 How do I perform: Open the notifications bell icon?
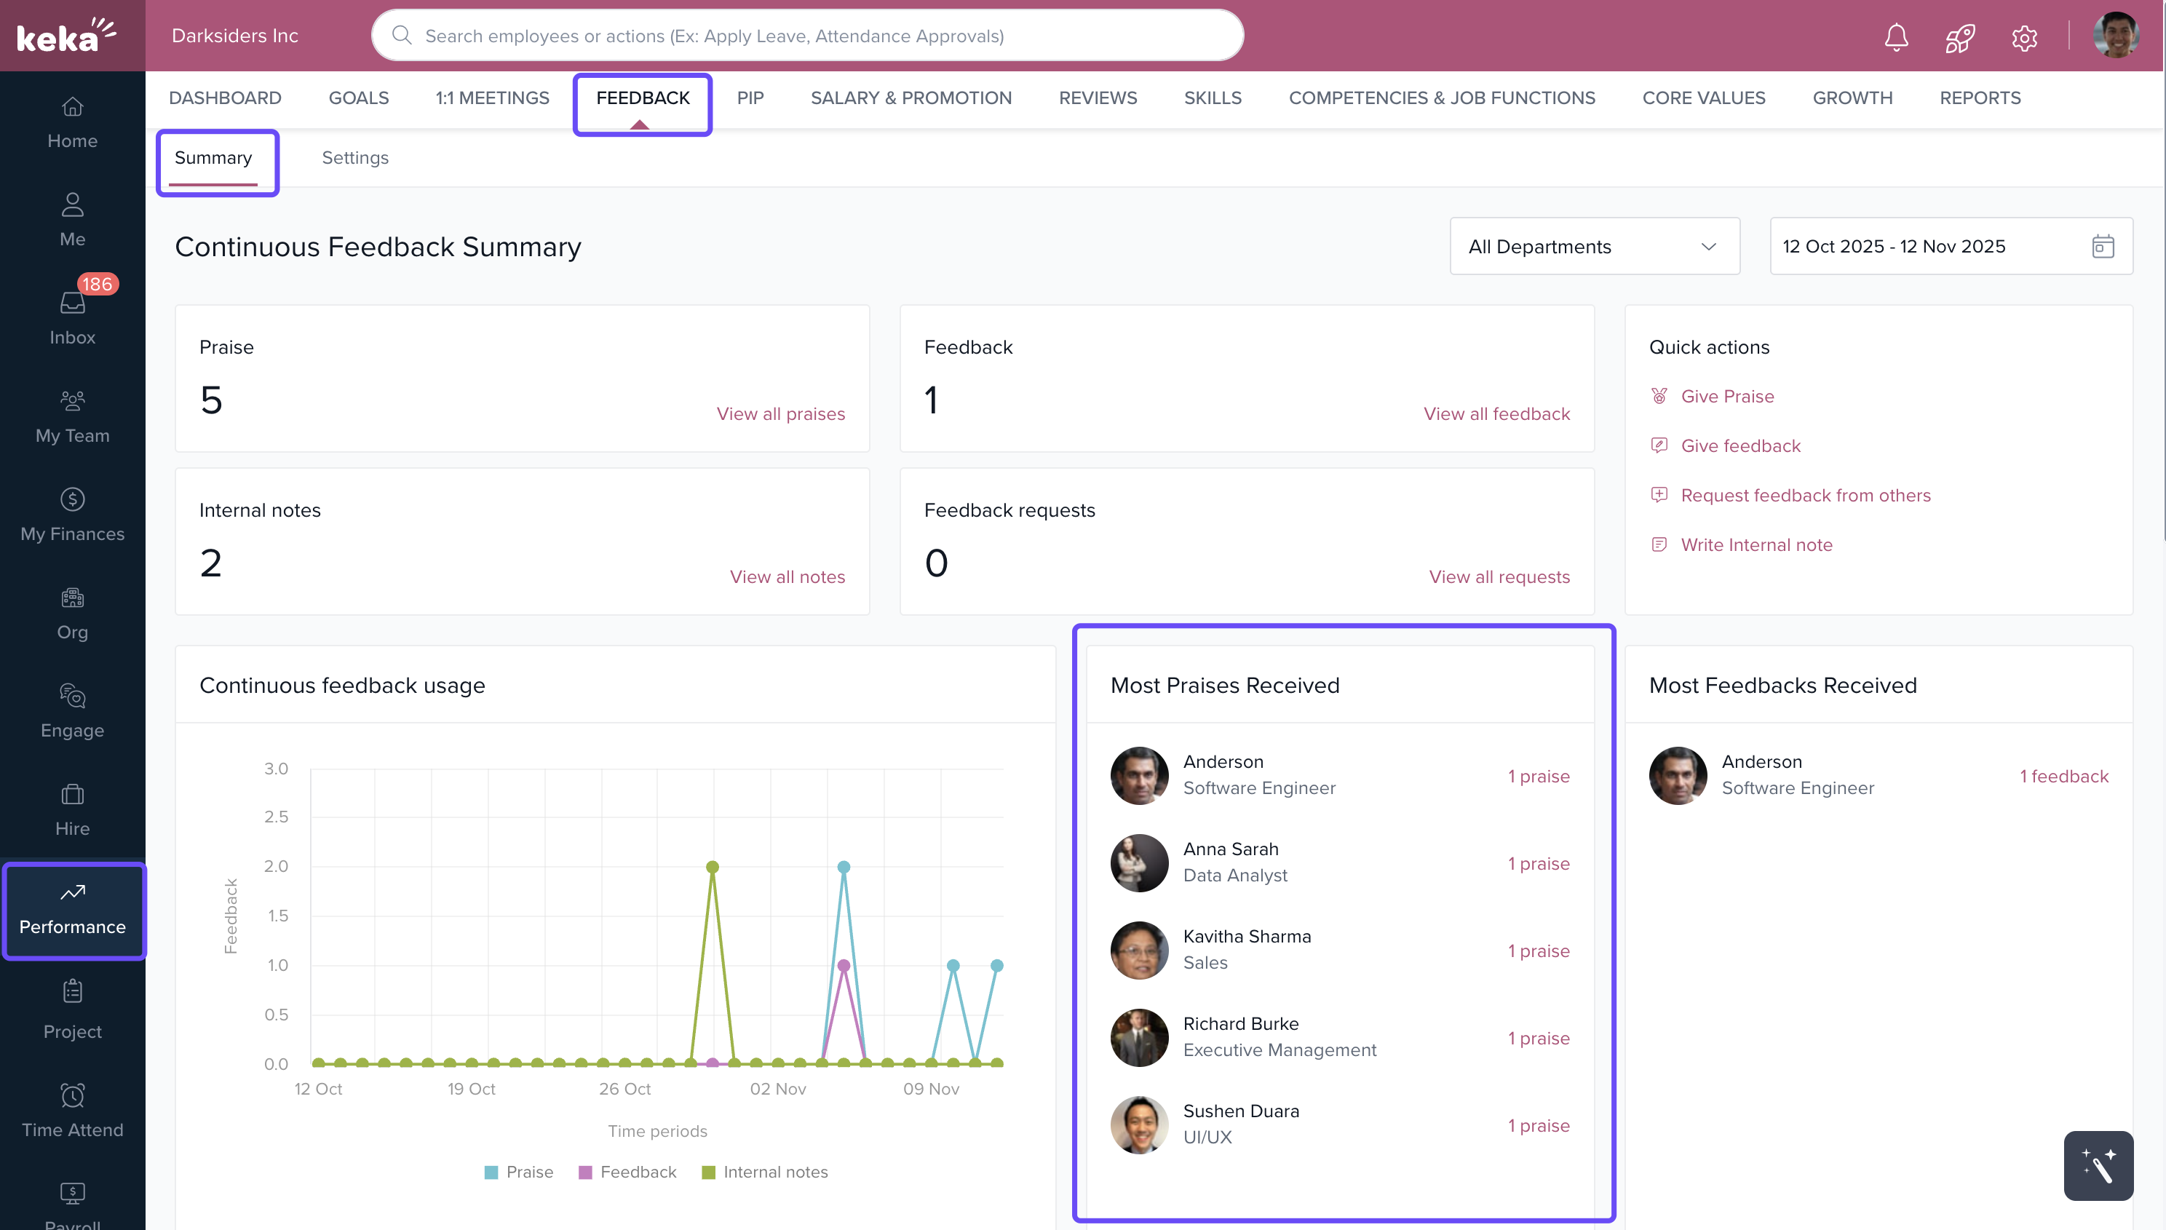[x=1896, y=36]
